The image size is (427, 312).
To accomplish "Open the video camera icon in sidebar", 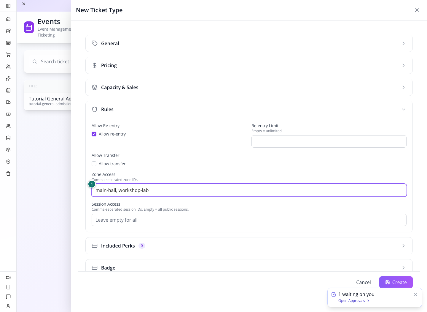I will (x=8, y=278).
